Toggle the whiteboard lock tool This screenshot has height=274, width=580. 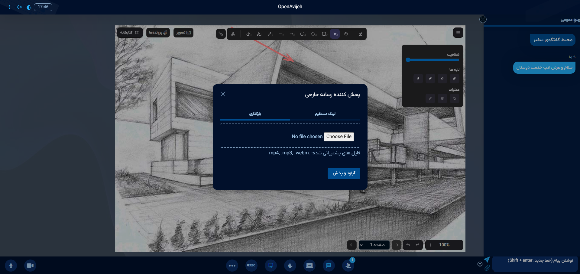361,34
